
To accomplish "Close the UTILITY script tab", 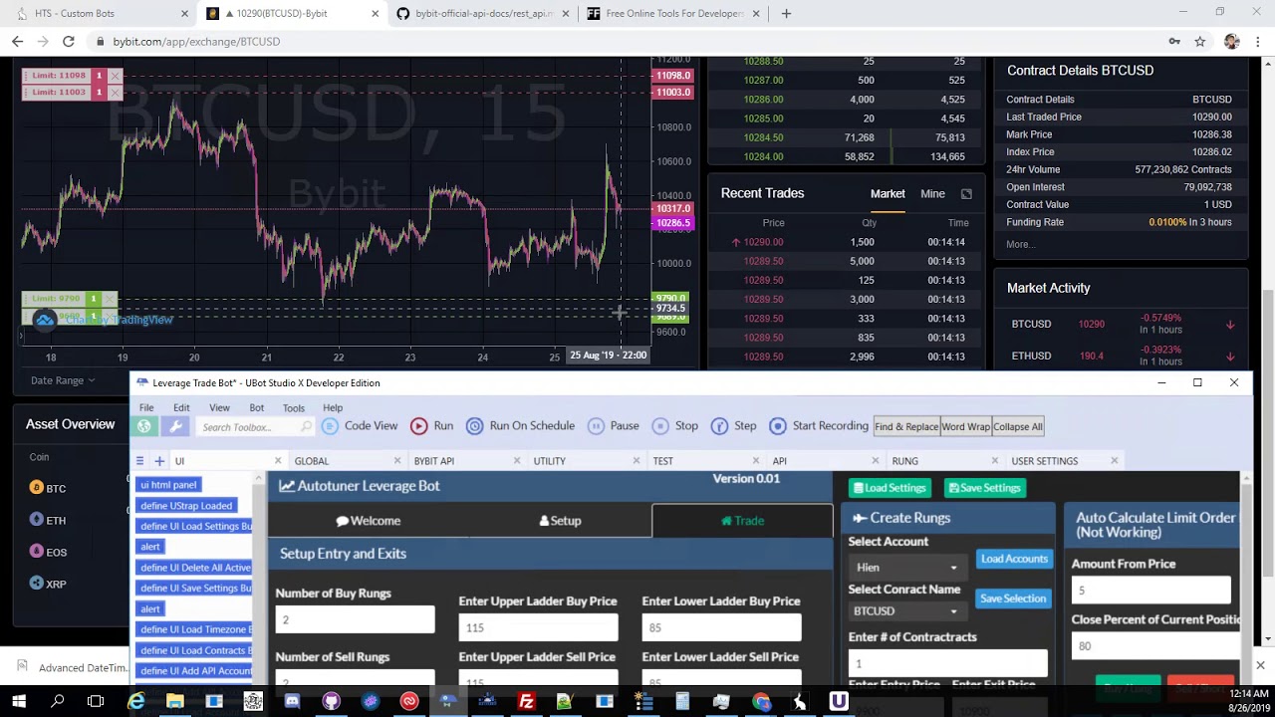I will pyautogui.click(x=637, y=461).
